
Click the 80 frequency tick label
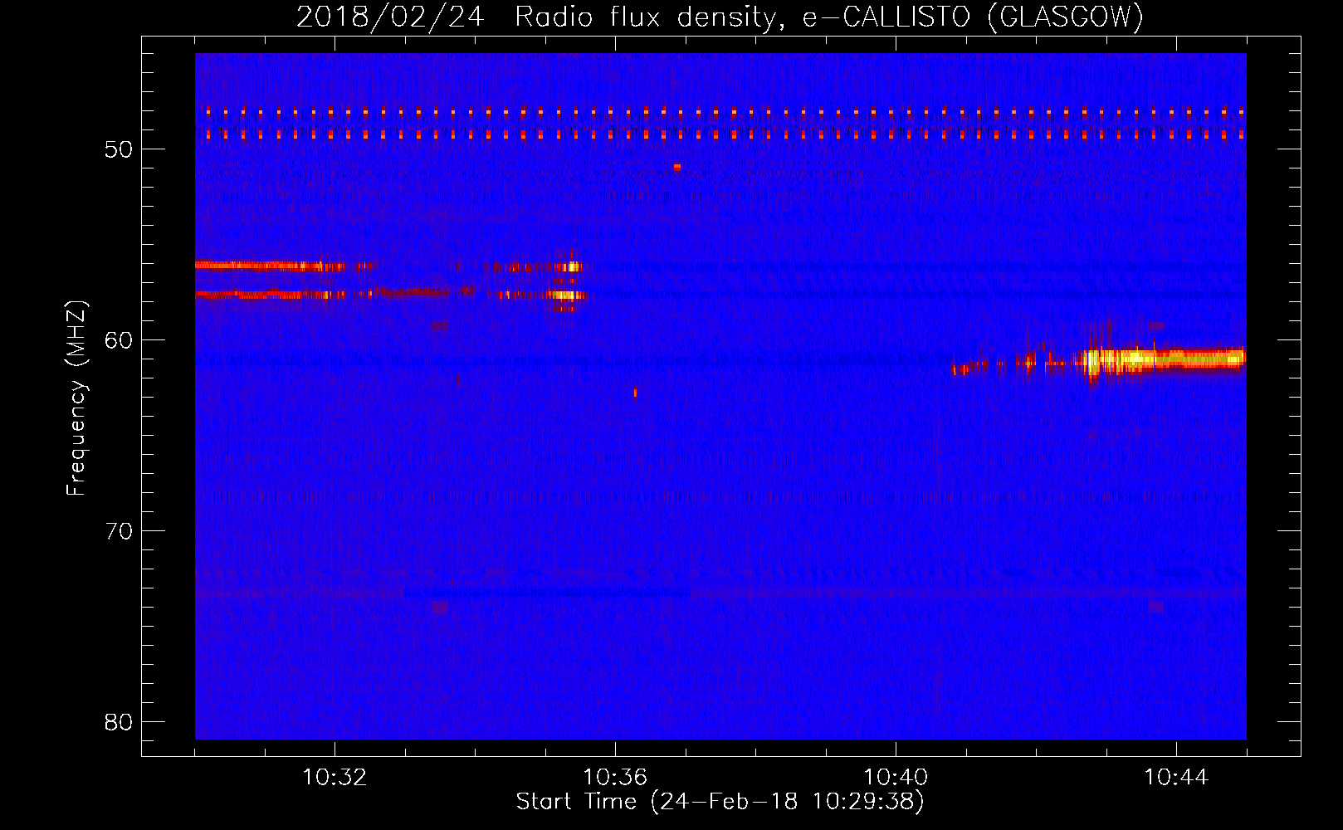(119, 722)
